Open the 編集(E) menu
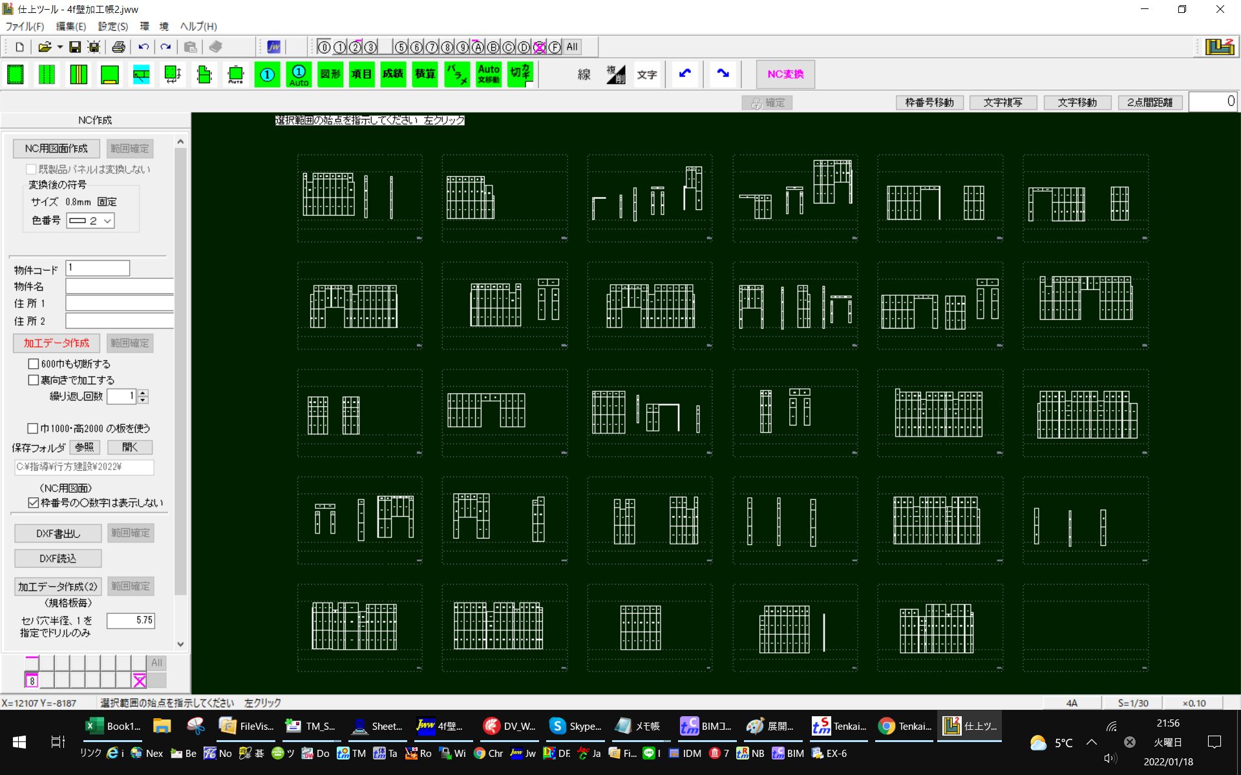The width and height of the screenshot is (1241, 775). tap(70, 26)
